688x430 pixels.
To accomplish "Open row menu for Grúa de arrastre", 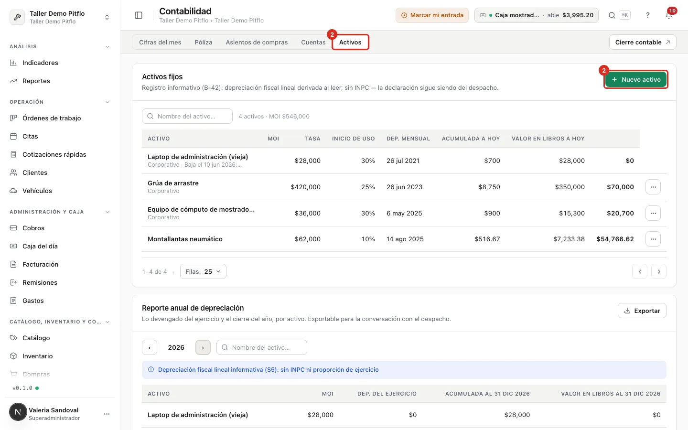I will pos(653,187).
